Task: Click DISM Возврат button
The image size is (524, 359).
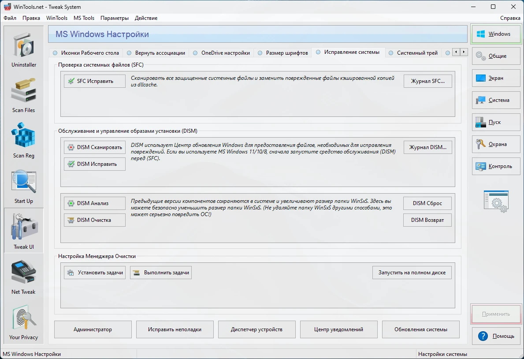Action: tap(427, 220)
